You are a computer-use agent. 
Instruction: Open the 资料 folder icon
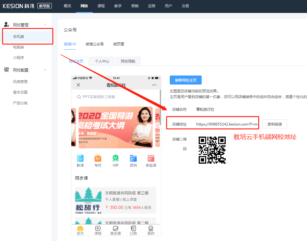[133, 159]
